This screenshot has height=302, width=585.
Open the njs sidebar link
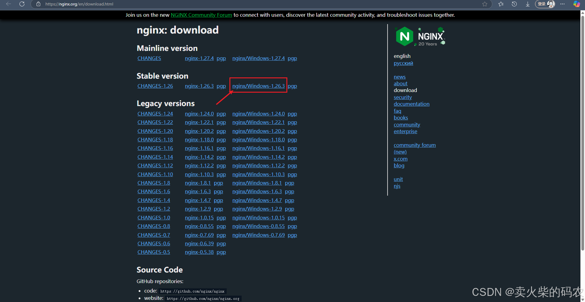click(x=397, y=186)
